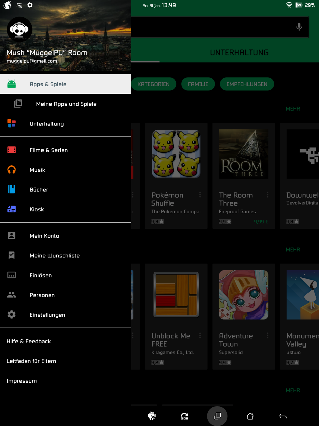The image size is (319, 426).
Task: Tap the microphone voice search icon
Action: (x=299, y=27)
